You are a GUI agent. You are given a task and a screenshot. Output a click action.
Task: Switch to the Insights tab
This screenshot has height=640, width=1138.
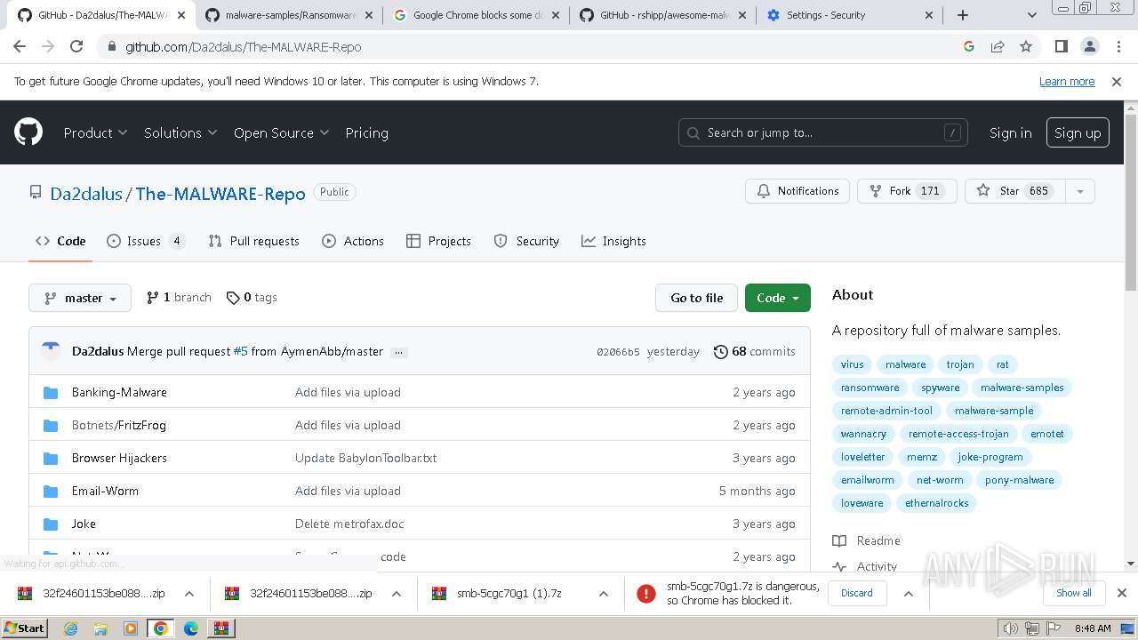pos(613,241)
